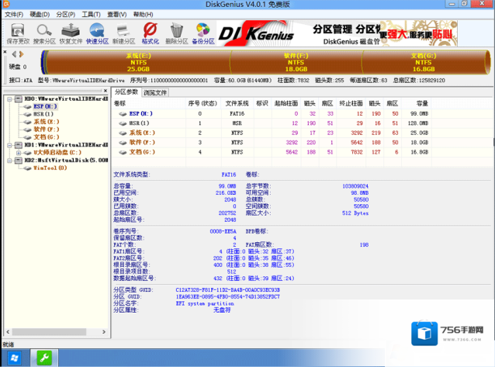Click the Delete Partition (删除分区) trash icon
This screenshot has height=367, width=495.
coord(177,33)
